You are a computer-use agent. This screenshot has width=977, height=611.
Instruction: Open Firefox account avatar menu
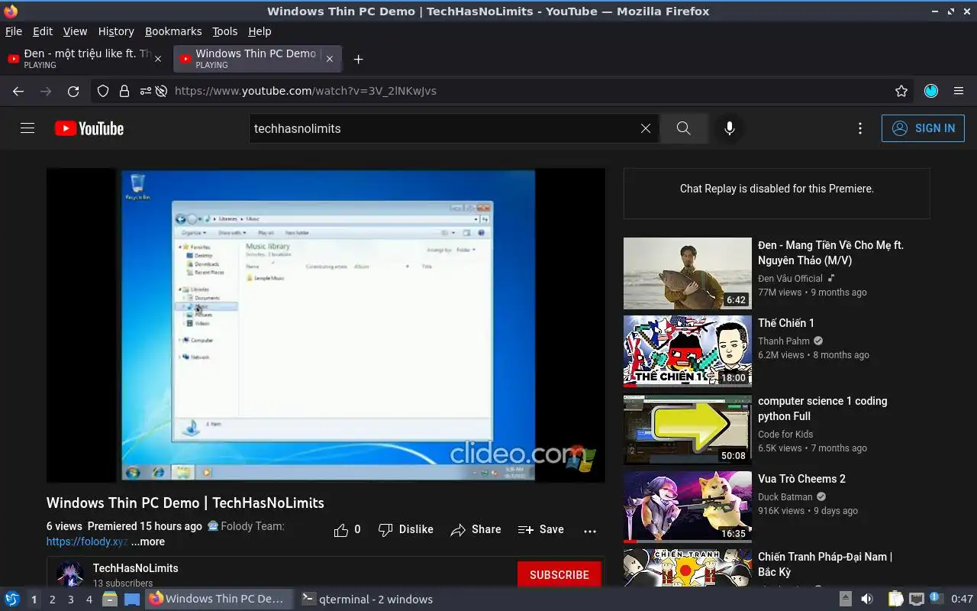pos(931,91)
